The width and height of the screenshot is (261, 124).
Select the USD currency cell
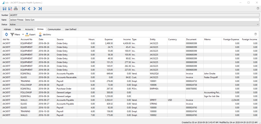point(176,100)
